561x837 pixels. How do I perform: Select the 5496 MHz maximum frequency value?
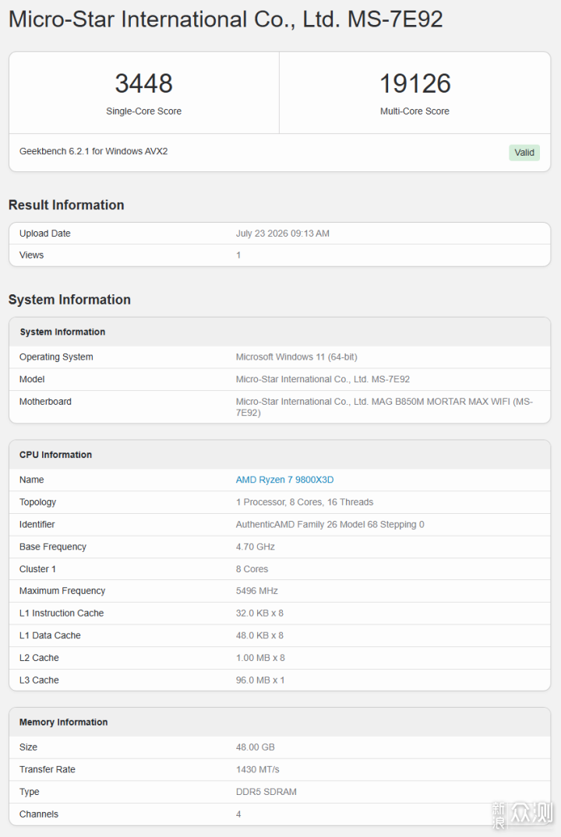tap(257, 590)
